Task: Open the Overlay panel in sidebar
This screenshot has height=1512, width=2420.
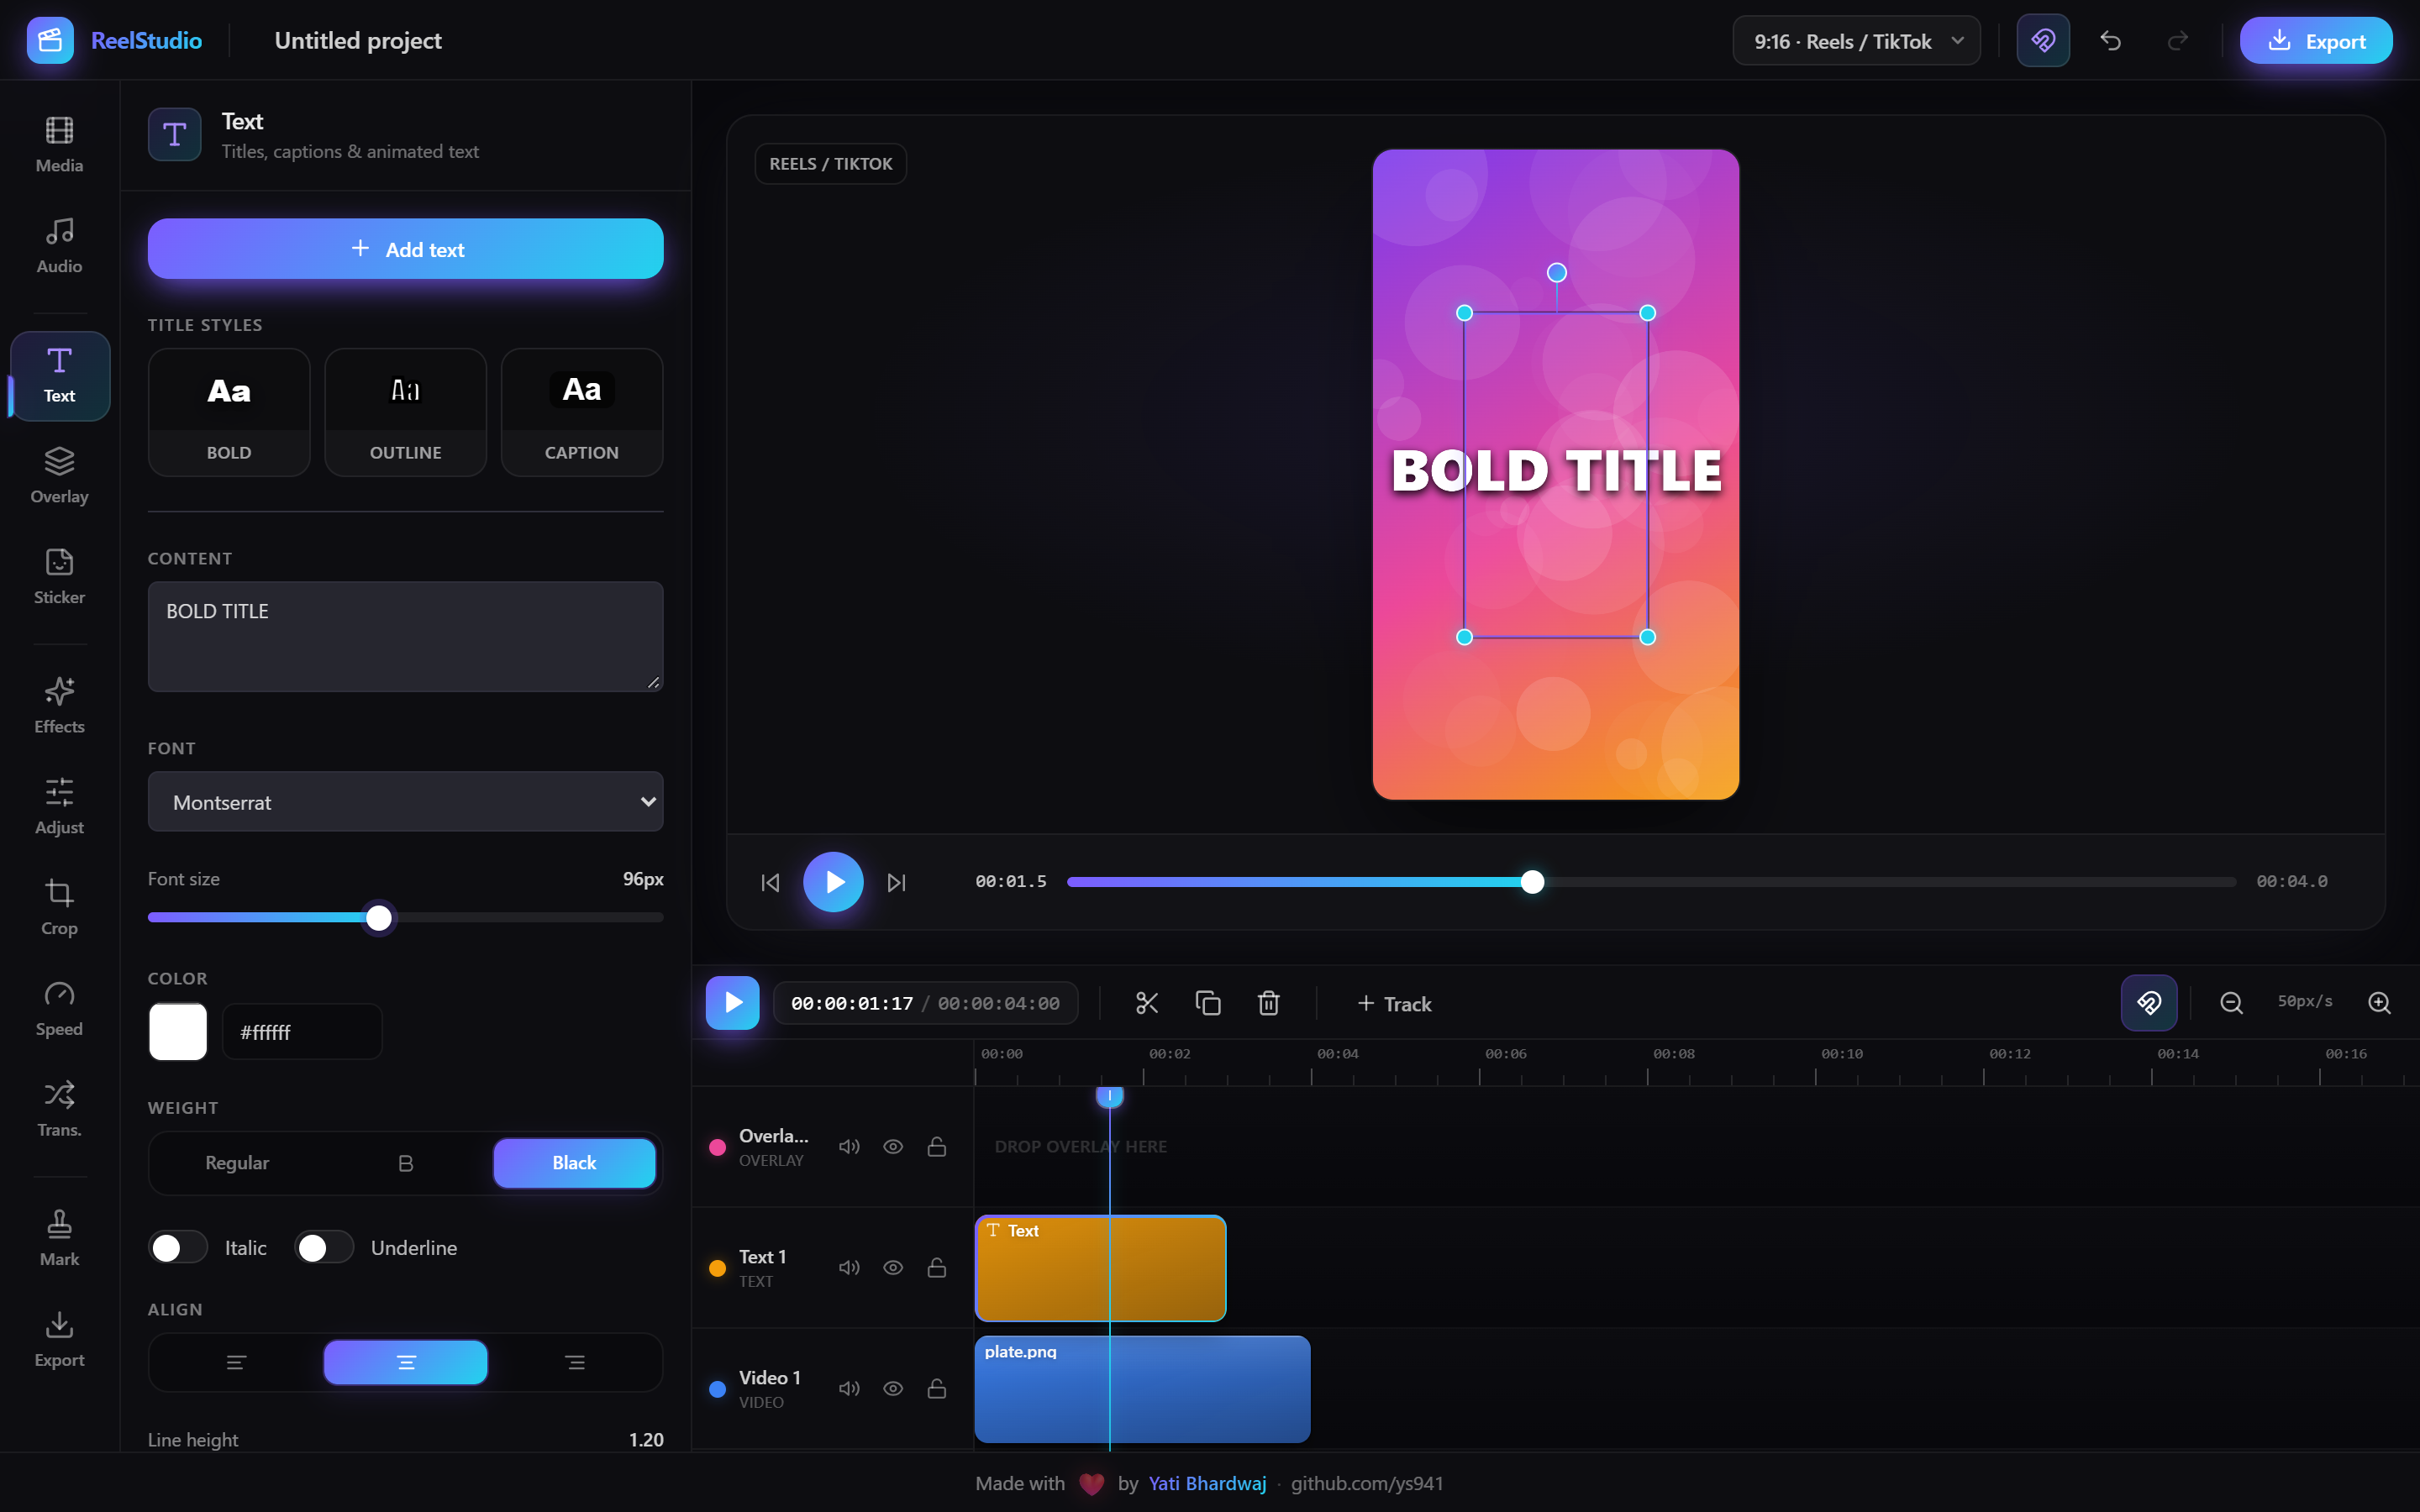Action: point(59,476)
